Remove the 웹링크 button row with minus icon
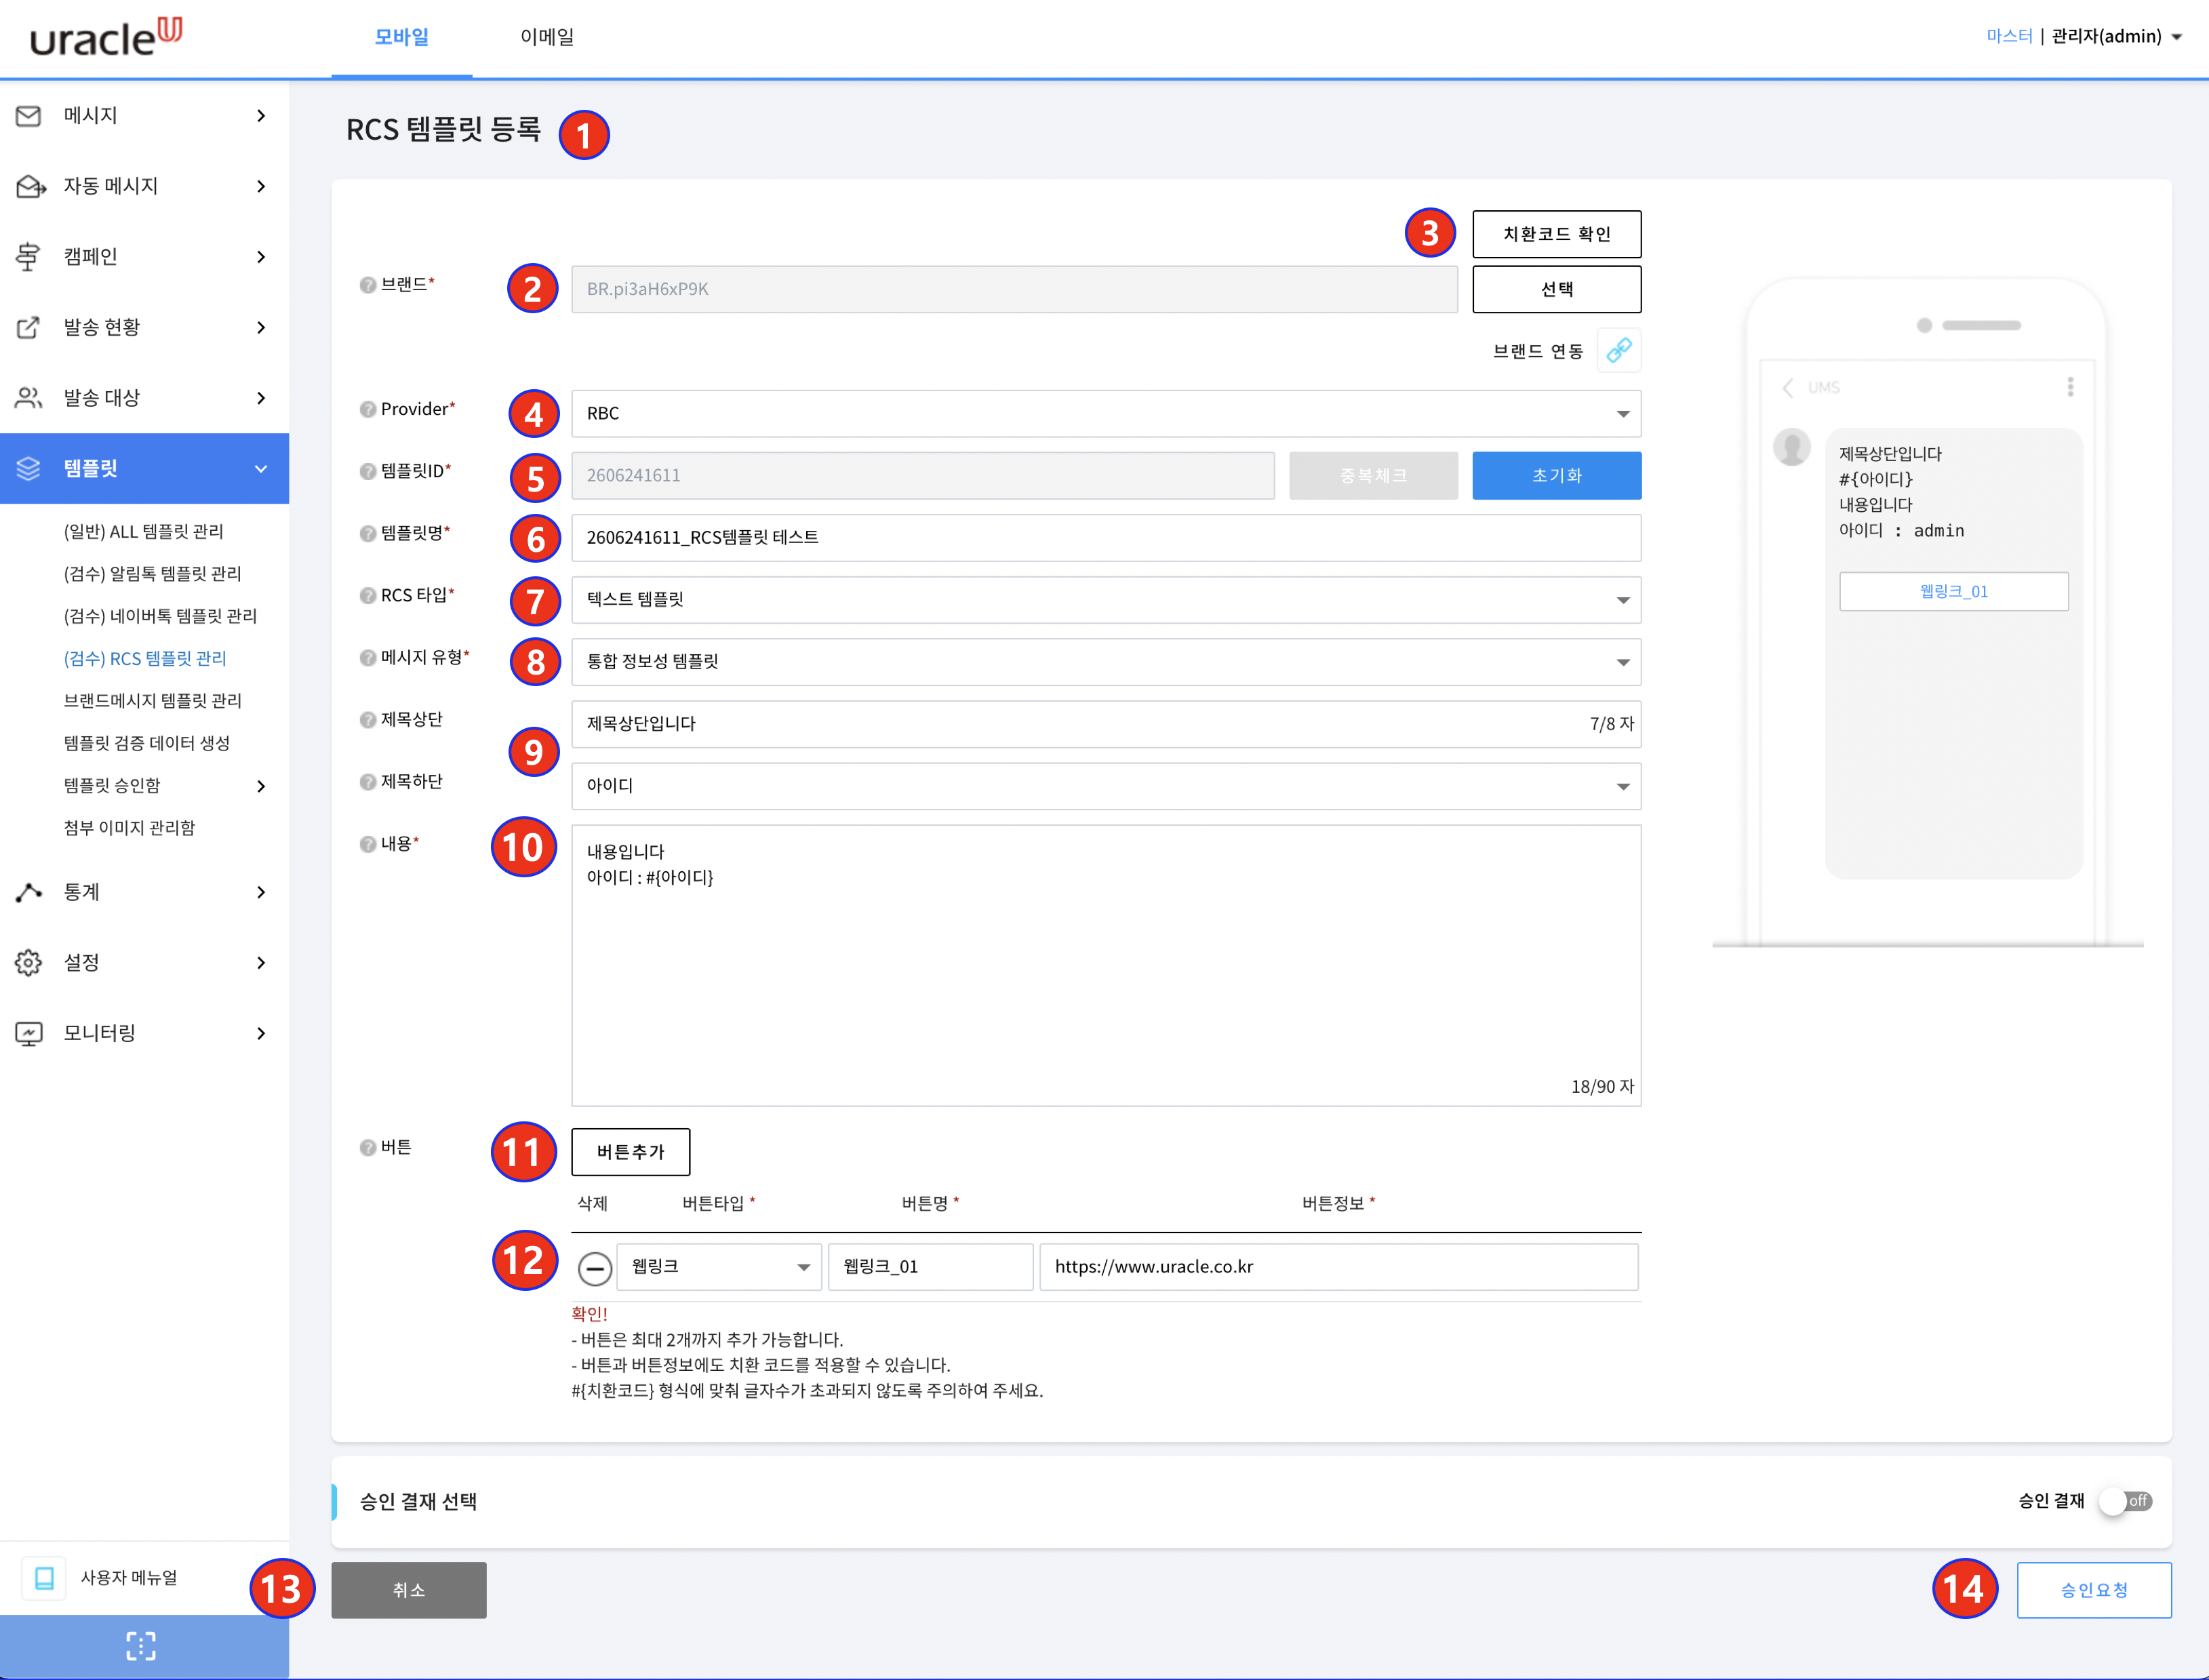 [594, 1268]
